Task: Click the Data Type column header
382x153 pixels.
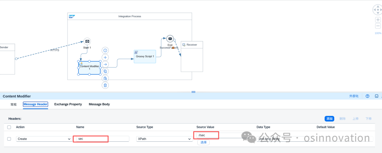Action: (264, 127)
